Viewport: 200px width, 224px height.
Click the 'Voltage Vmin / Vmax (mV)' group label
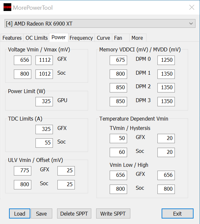[x=39, y=49]
